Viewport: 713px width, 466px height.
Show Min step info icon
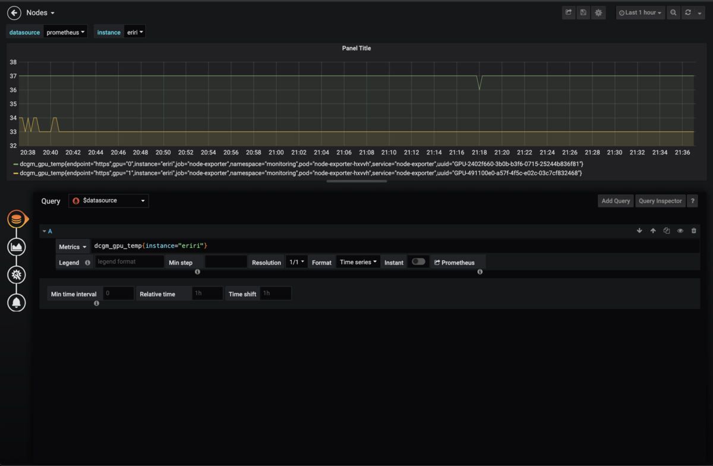point(197,272)
